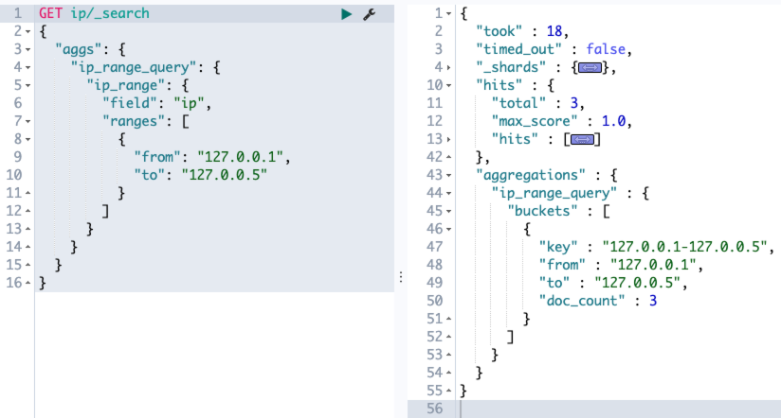
Task: Click the "aggregations" key in response
Action: click(531, 176)
